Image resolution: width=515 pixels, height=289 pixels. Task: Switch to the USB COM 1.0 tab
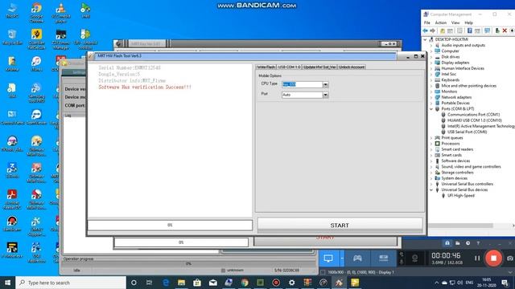coord(289,67)
